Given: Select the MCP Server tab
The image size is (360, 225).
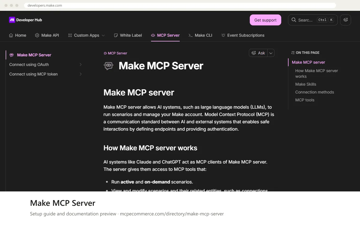Looking at the screenshot, I should (x=165, y=35).
